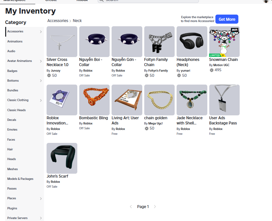This screenshot has height=221, width=272.
Task: Click the Neck breadcrumb link
Action: [x=77, y=21]
